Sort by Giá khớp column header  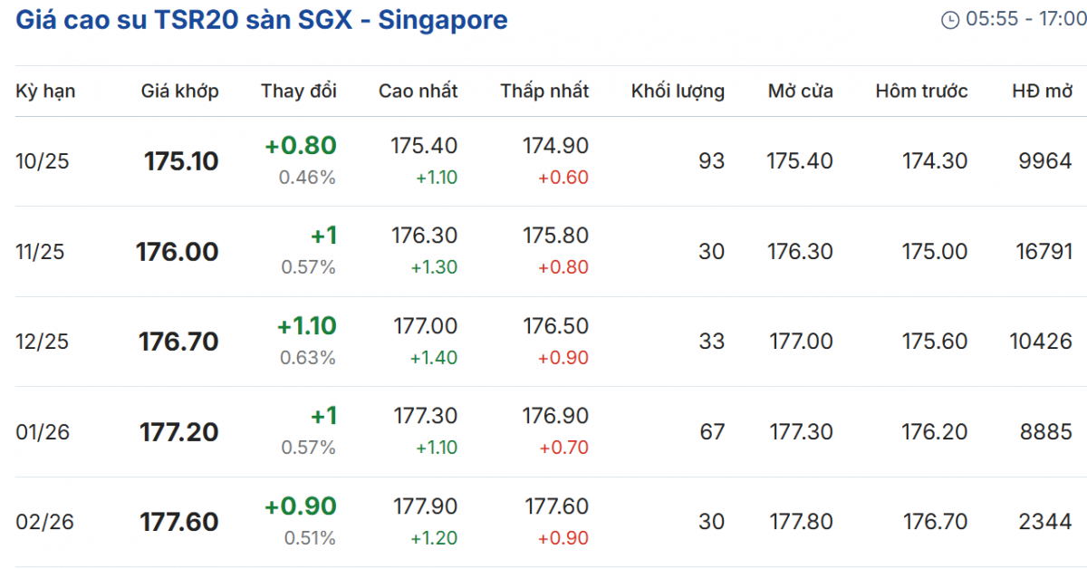[x=179, y=91]
